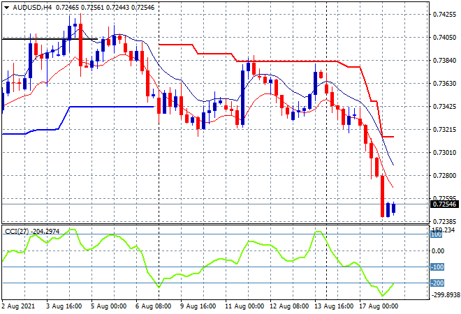Click the AUDUSD,H4 symbol title
This screenshot has height=314, width=461.
[x=29, y=6]
